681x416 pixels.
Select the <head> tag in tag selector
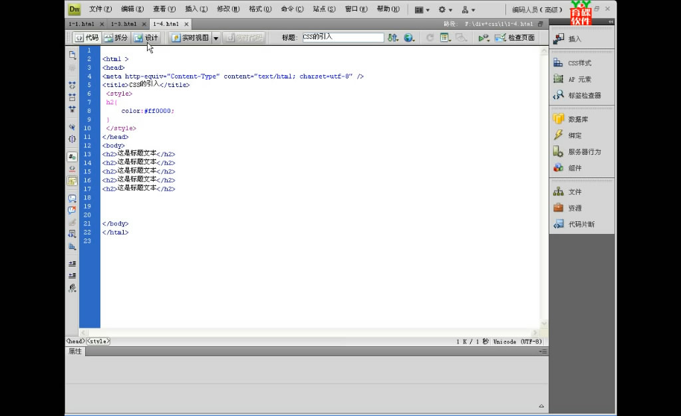76,342
